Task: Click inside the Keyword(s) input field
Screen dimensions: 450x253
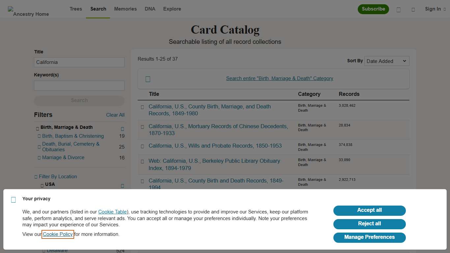Action: pyautogui.click(x=79, y=85)
